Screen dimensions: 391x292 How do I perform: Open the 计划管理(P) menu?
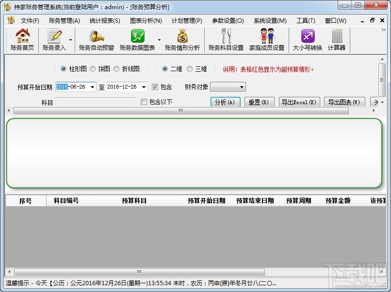187,21
